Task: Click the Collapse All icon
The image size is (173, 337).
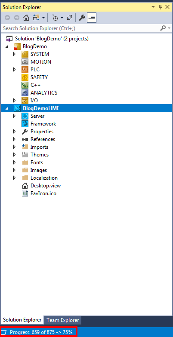Action: click(69, 18)
